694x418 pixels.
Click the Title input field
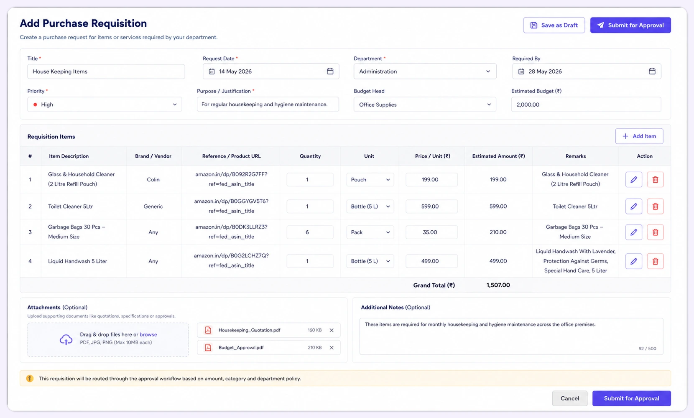tap(106, 71)
